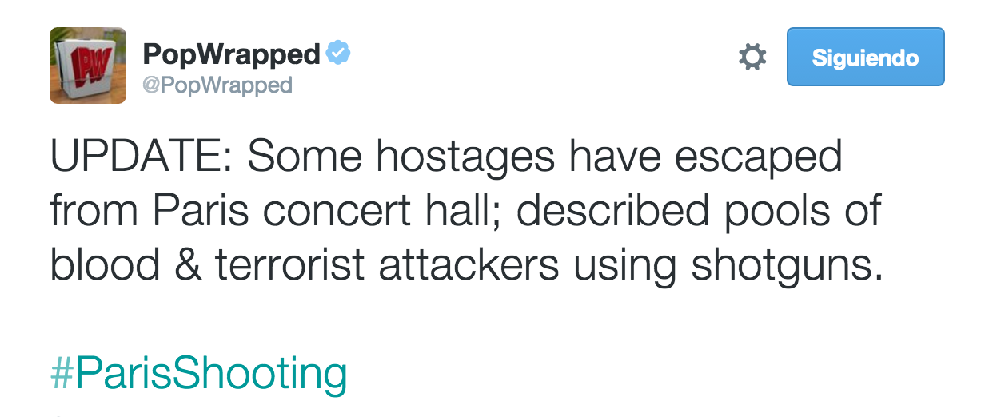Screen dimensions: 993x417
Task: Open the #ParisShooting hashtag
Action: coord(198,373)
